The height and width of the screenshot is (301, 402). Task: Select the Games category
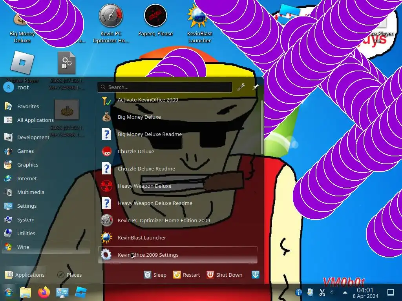tap(46, 151)
